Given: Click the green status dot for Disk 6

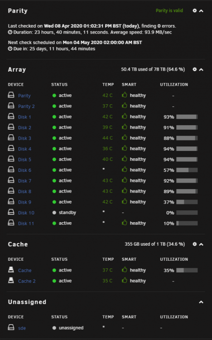Looking at the screenshot, I should 54,170.
